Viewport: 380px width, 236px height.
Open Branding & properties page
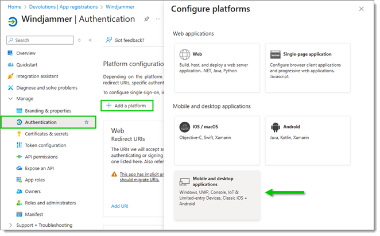point(48,111)
